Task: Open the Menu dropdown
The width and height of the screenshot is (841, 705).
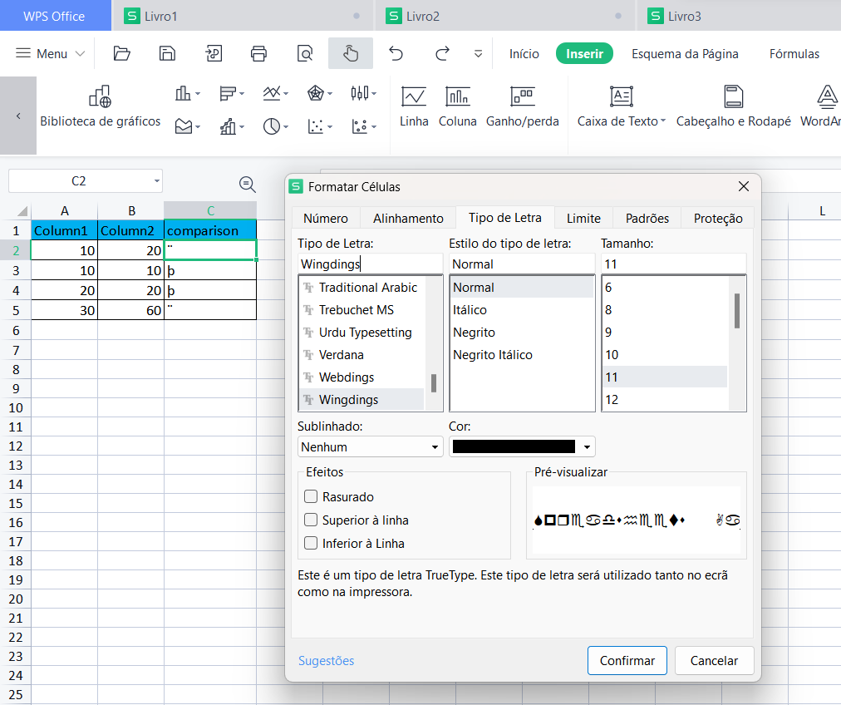Action: pyautogui.click(x=51, y=54)
